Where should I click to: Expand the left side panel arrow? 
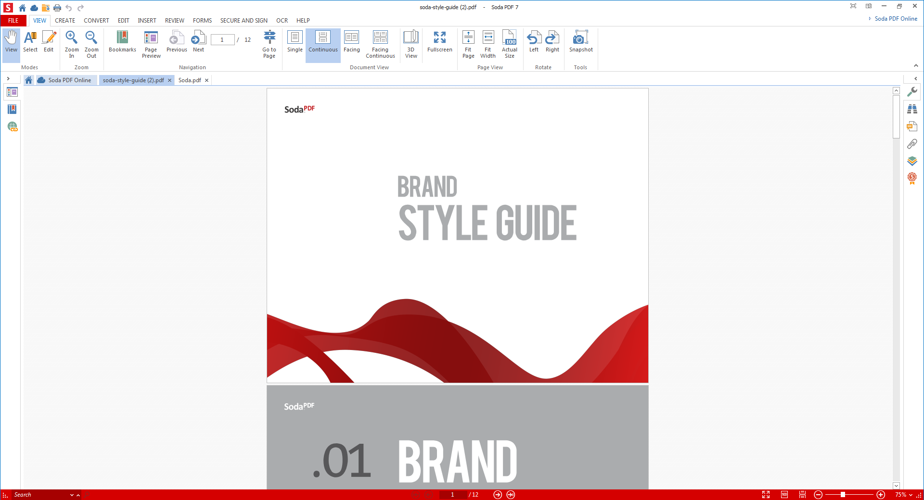(8, 79)
